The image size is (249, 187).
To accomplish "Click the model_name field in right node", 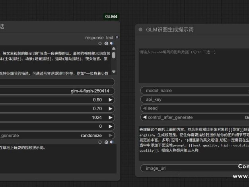I will [195, 91].
